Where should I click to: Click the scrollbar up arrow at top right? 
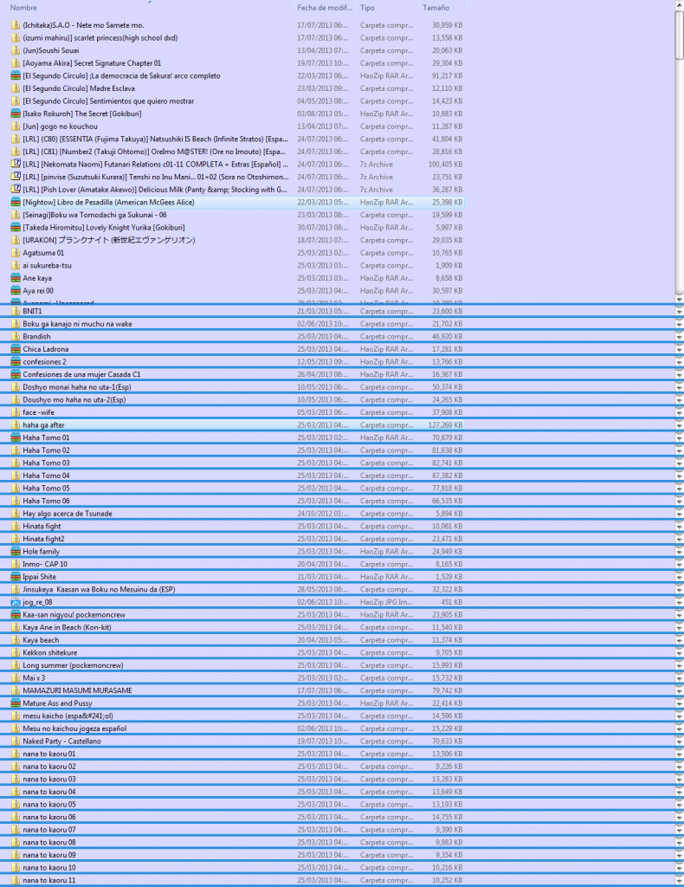pyautogui.click(x=679, y=4)
